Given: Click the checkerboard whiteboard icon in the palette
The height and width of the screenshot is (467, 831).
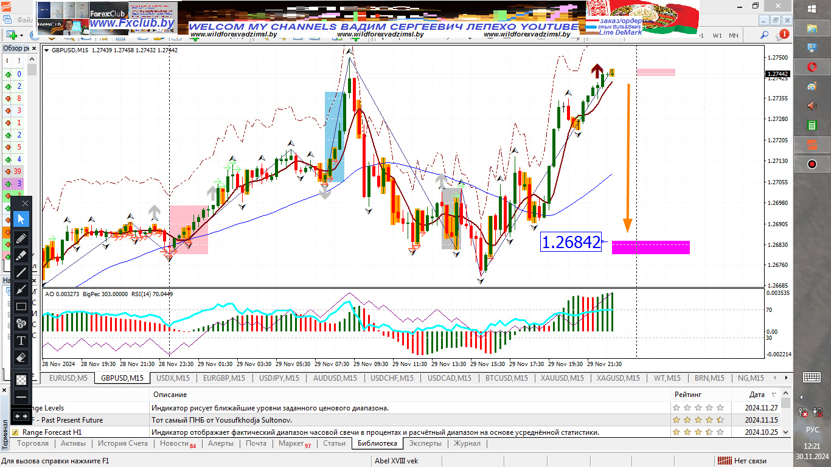Looking at the screenshot, I should (21, 380).
